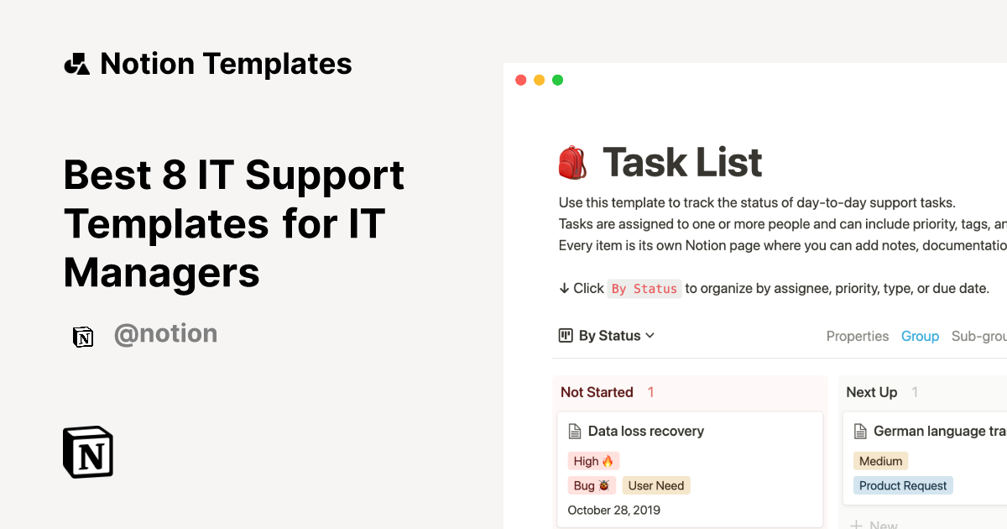The height and width of the screenshot is (529, 1007).
Task: Select the User Need tag
Action: pyautogui.click(x=656, y=485)
